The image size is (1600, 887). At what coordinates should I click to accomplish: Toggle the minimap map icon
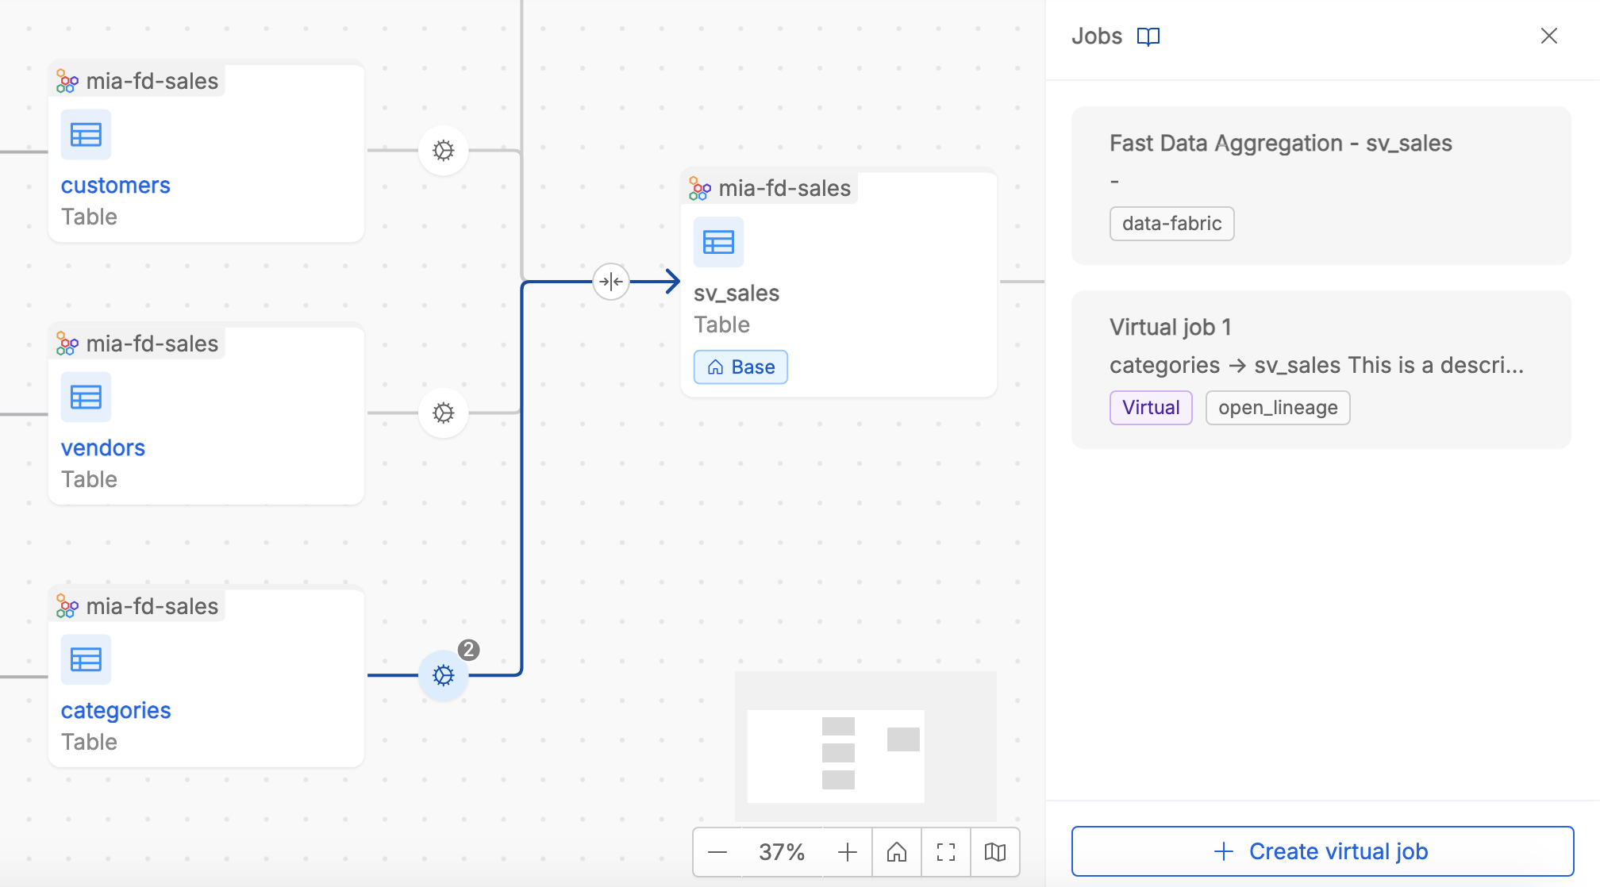tap(995, 852)
